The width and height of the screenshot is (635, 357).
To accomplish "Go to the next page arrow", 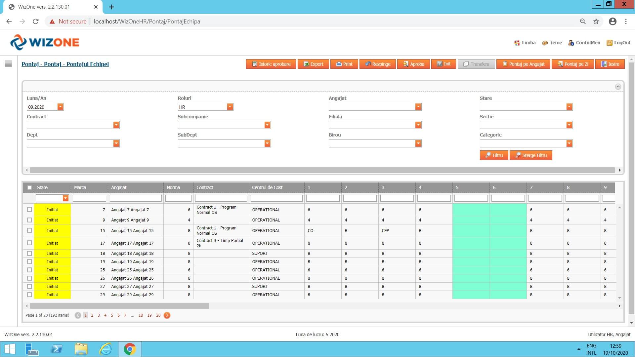I will [167, 315].
